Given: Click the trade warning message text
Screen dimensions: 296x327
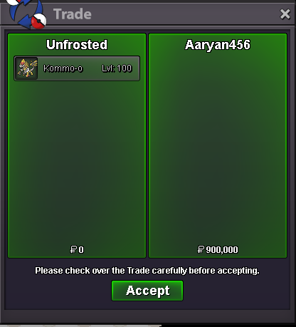Looking at the screenshot, I should coord(147,271).
